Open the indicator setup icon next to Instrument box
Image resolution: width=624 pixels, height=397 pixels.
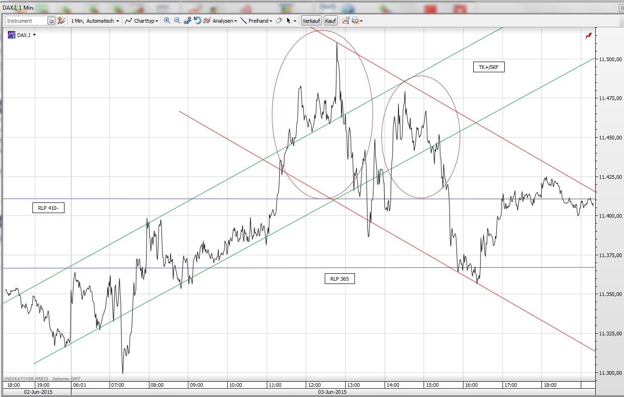[61, 20]
